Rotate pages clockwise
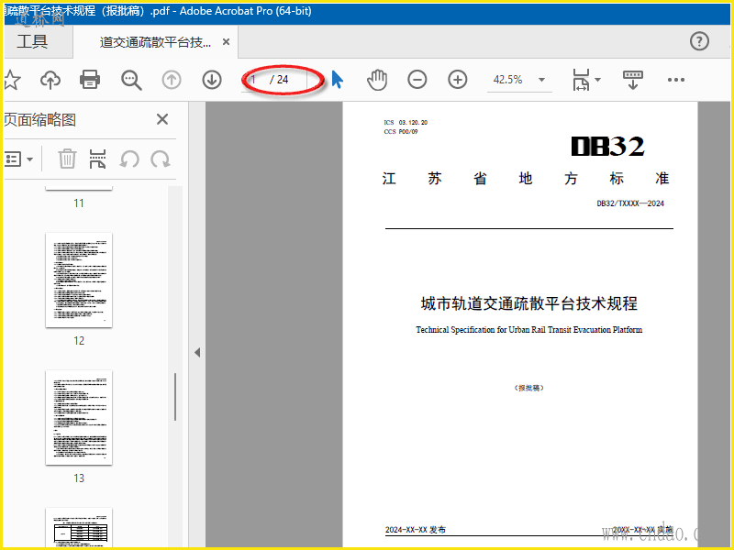The width and height of the screenshot is (734, 550). coord(160,159)
